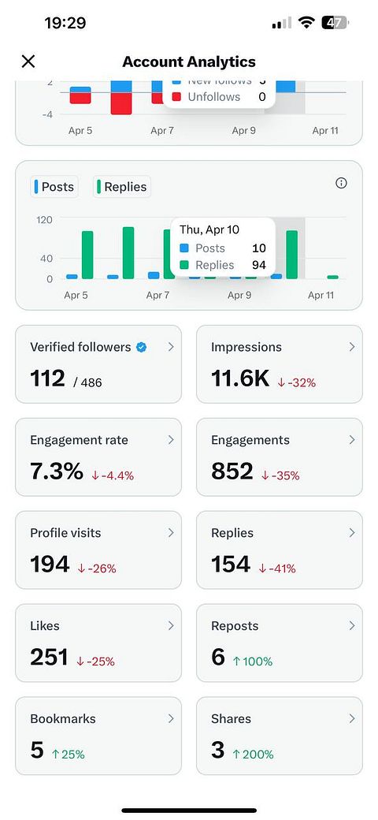
Task: Open the Shares card showing 3
Action: 280,736
